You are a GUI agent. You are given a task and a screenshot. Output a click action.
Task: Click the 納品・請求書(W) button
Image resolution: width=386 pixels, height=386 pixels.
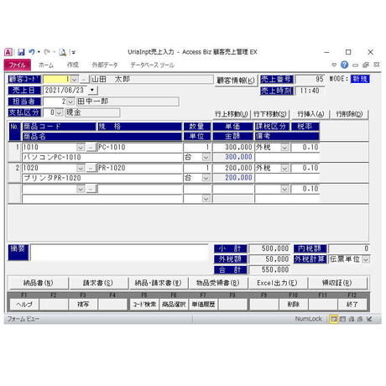tap(158, 283)
